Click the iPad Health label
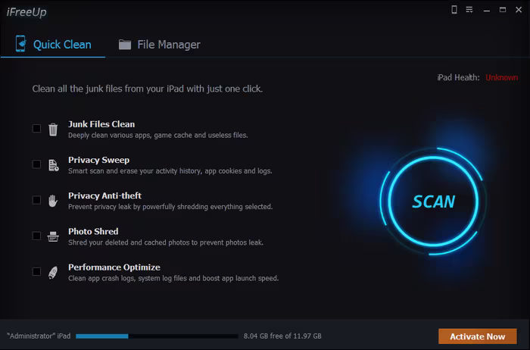This screenshot has height=350, width=530. [458, 77]
